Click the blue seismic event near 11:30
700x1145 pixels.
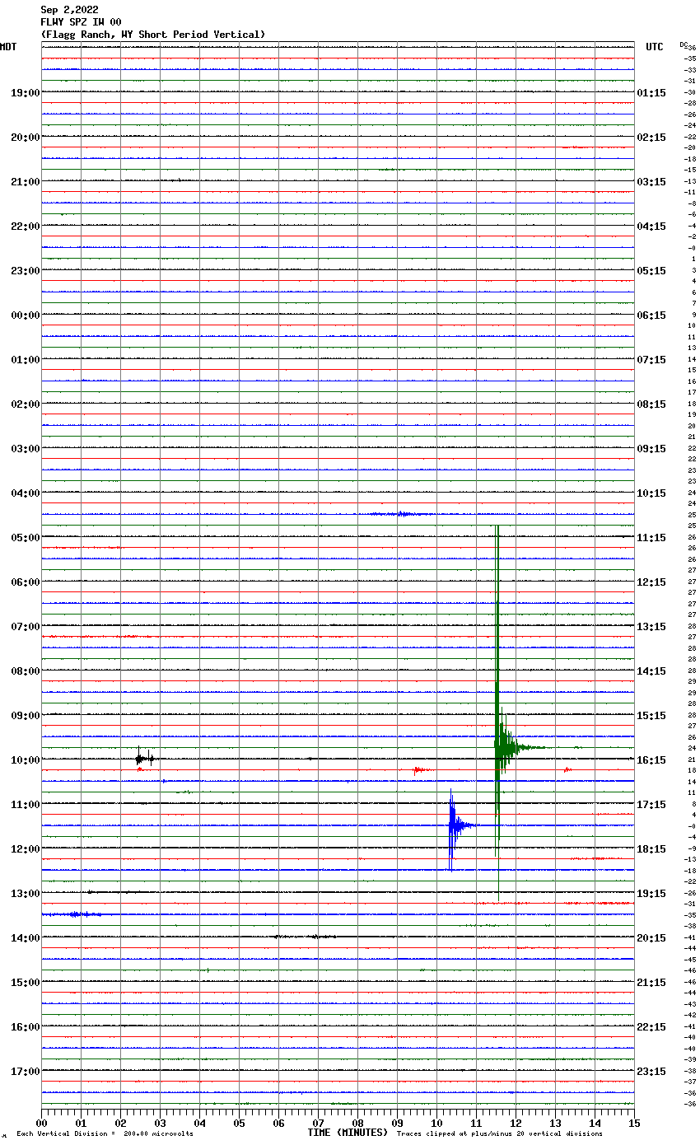(451, 825)
